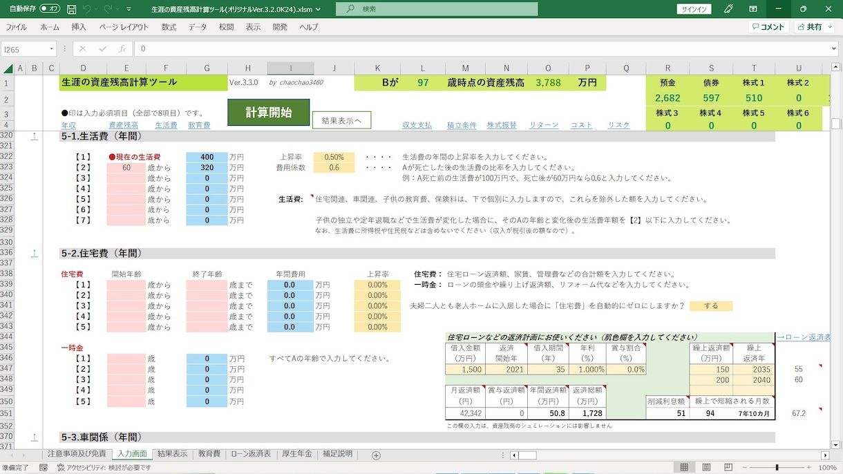Open the ファイル menu
Image resolution: width=843 pixels, height=474 pixels.
16,27
